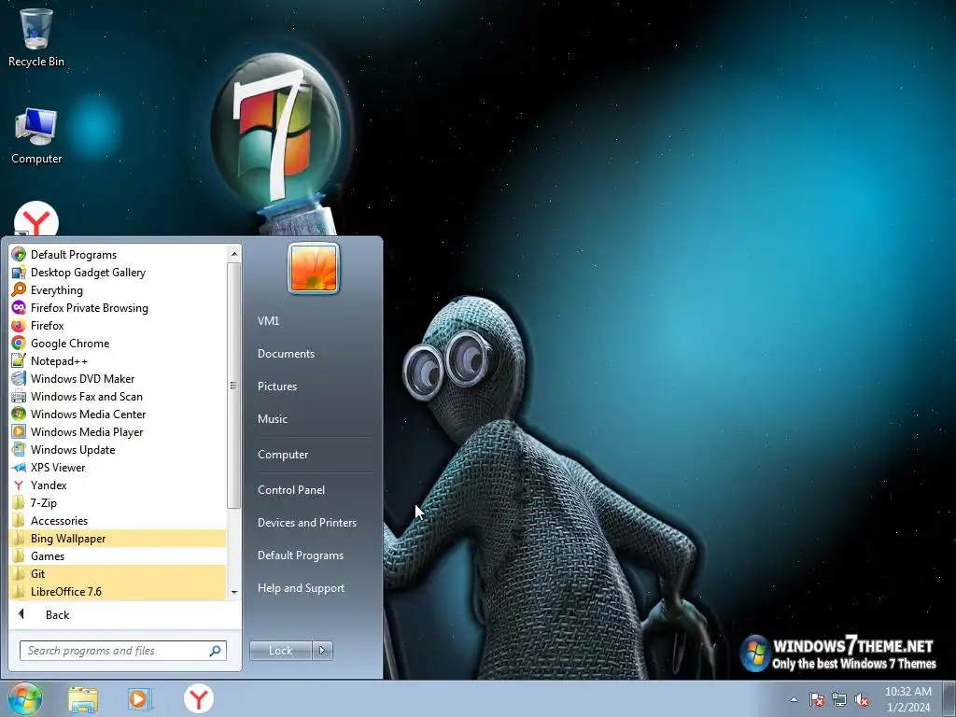Open Windows DVD Maker icon
The image size is (956, 717).
tap(19, 378)
